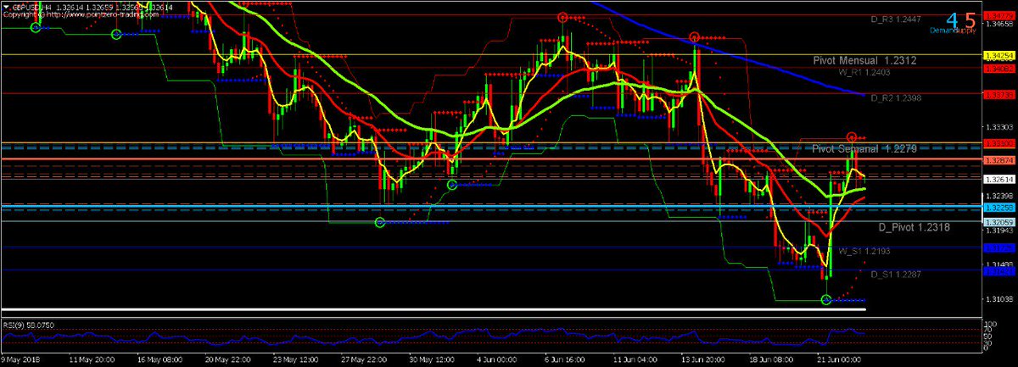
Task: Click the green circle at the chart's lowest low
Action: [826, 299]
